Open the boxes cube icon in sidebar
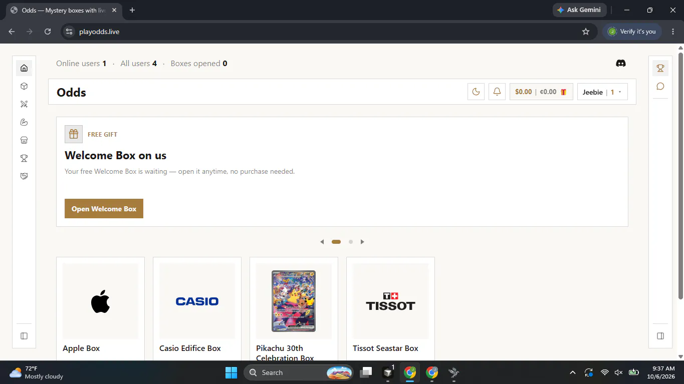The height and width of the screenshot is (384, 684). click(24, 86)
